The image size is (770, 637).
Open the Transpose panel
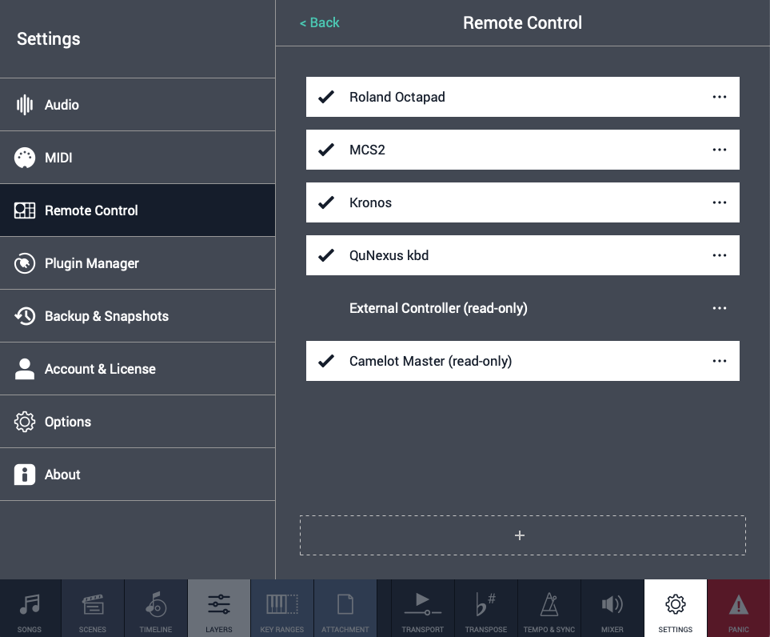(485, 608)
